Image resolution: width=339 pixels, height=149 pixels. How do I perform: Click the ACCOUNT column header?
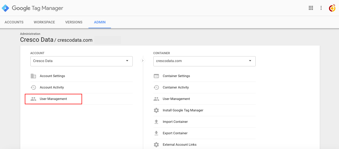(x=37, y=53)
